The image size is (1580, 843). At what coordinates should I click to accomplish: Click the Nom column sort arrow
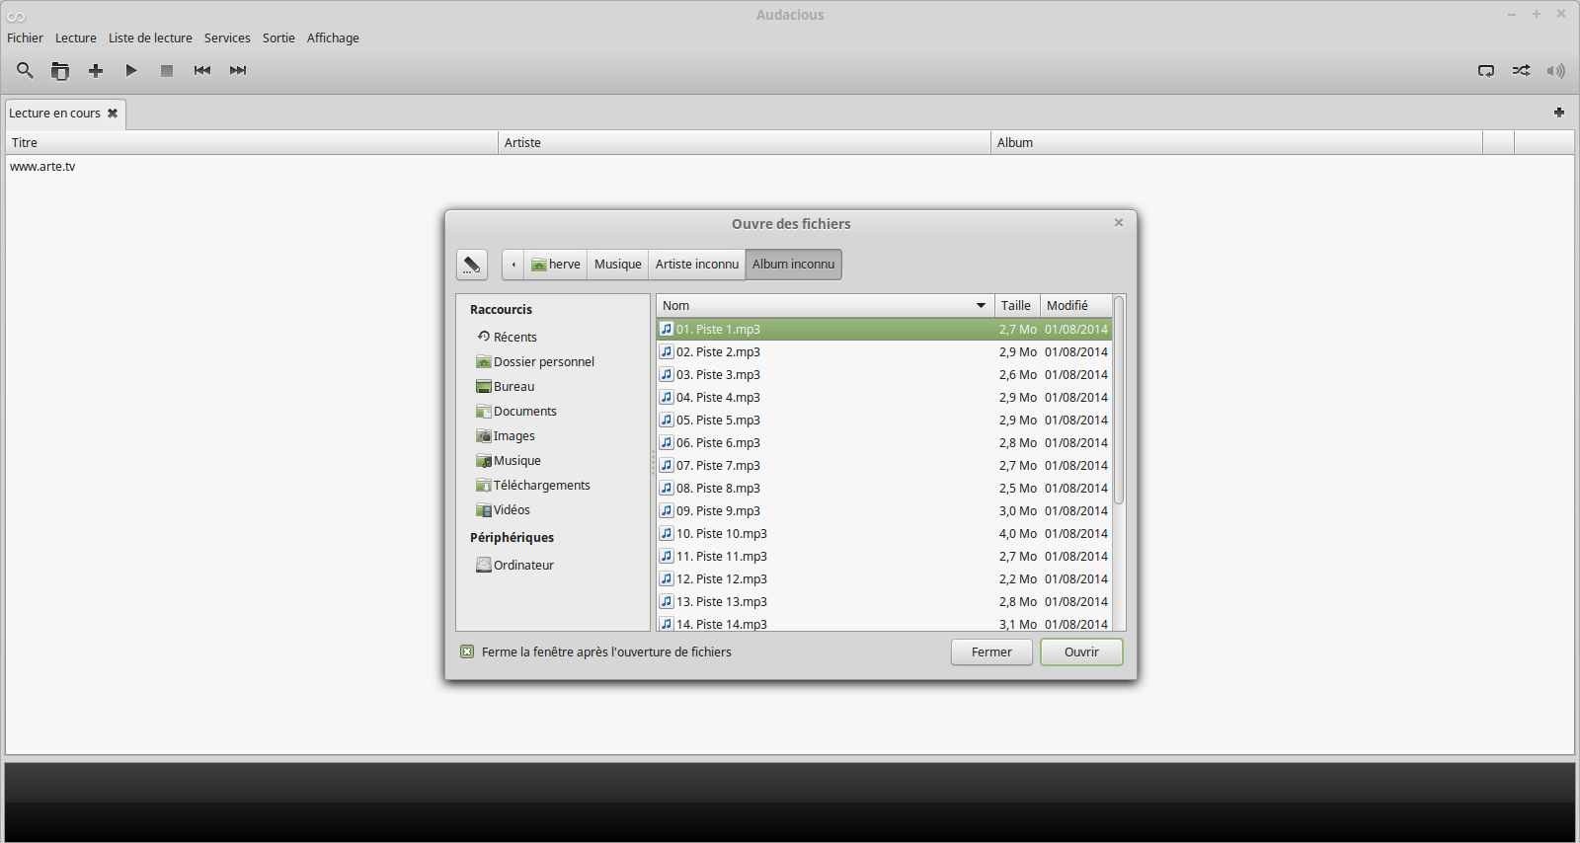pyautogui.click(x=981, y=306)
